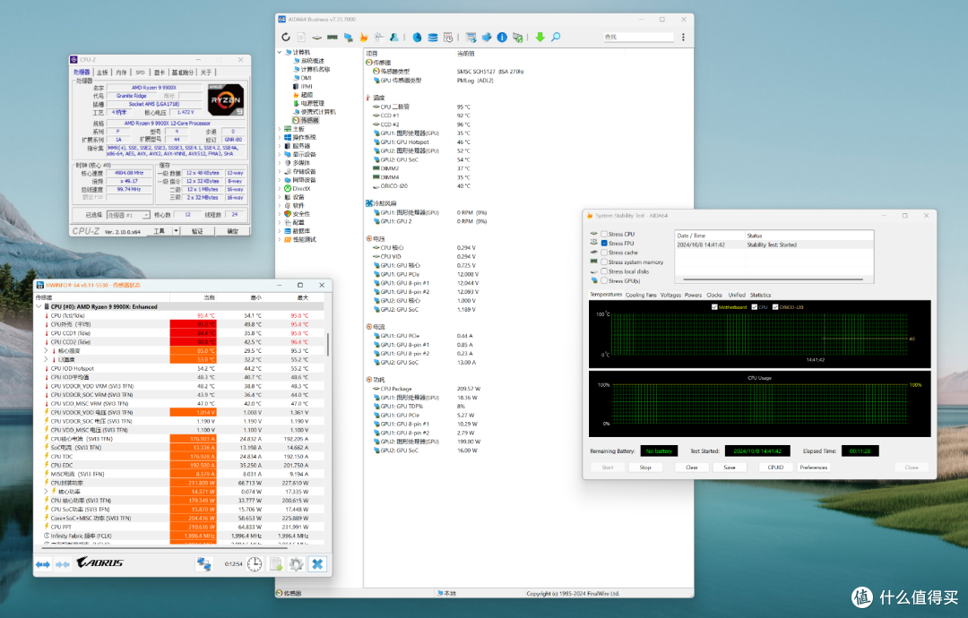Click the blue monitor icon in AIDA64 toolbar
968x618 pixels.
(348, 37)
